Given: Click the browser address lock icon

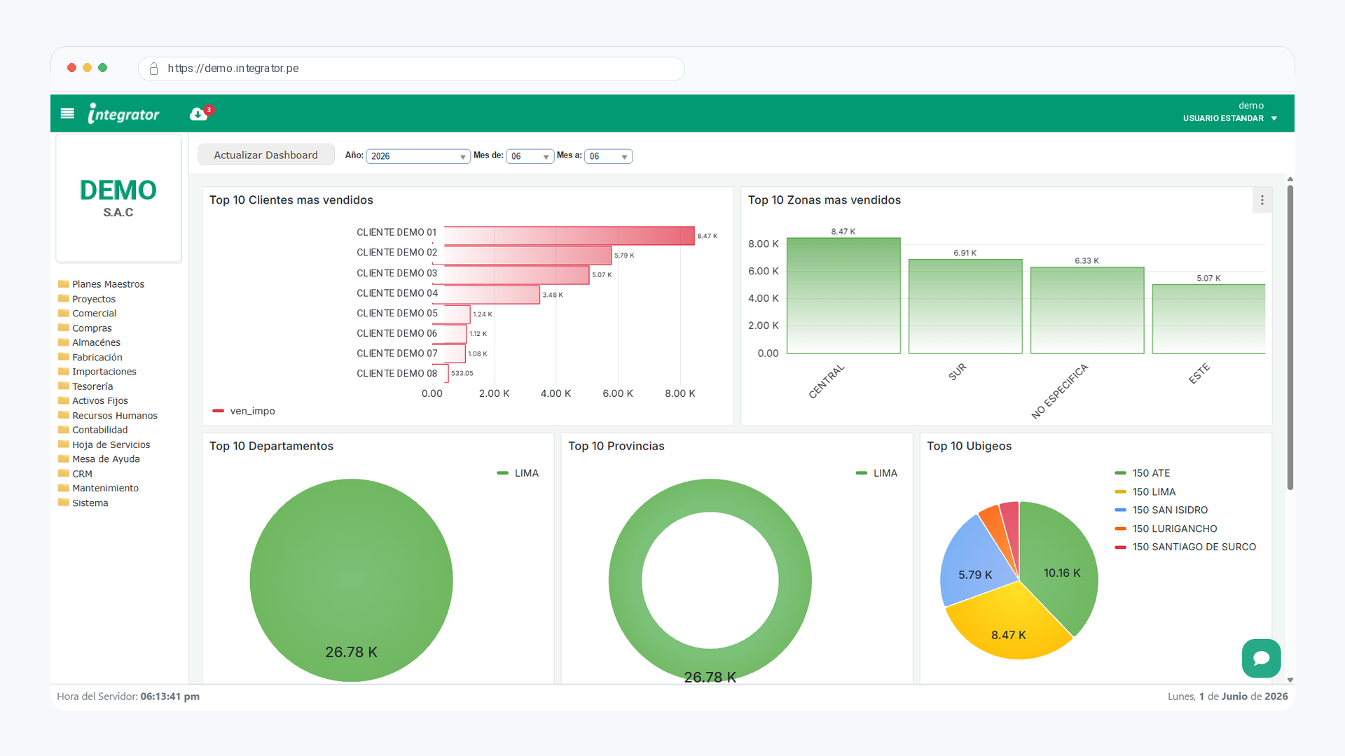Looking at the screenshot, I should (153, 69).
